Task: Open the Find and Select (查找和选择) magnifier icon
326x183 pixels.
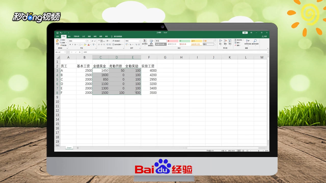Action: point(255,40)
